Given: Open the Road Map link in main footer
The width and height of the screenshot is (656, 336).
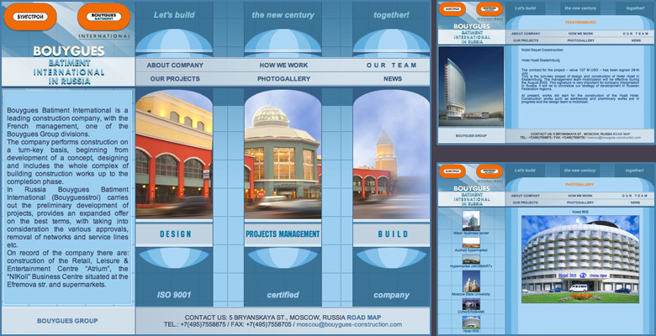Looking at the screenshot, I should pos(364,317).
